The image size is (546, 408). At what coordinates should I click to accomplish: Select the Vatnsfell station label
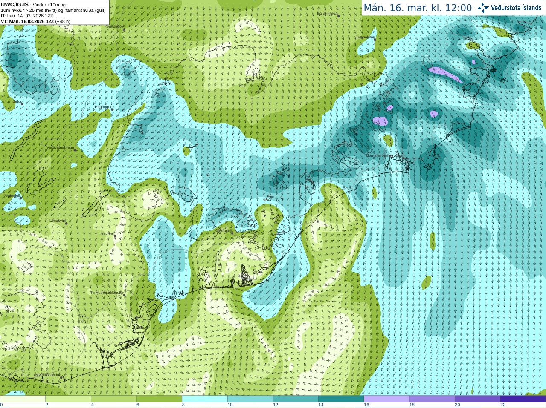13,195
